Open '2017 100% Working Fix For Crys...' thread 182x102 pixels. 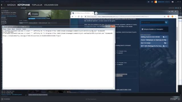pos(152,46)
